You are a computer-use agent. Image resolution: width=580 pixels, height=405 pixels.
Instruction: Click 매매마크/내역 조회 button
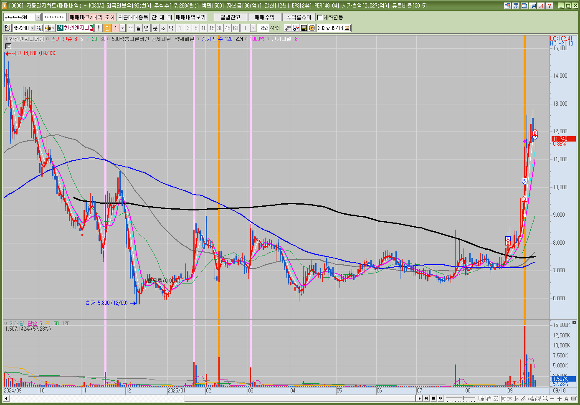[92, 17]
